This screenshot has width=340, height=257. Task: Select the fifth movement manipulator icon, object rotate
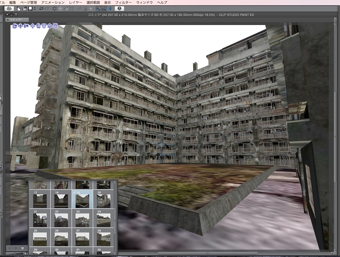tap(38, 26)
